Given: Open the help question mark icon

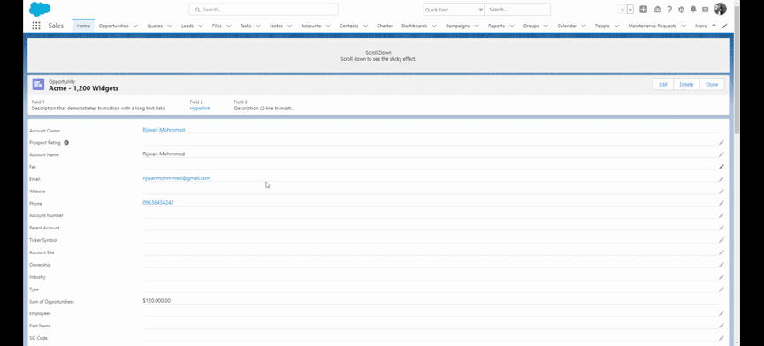Looking at the screenshot, I should tap(669, 9).
